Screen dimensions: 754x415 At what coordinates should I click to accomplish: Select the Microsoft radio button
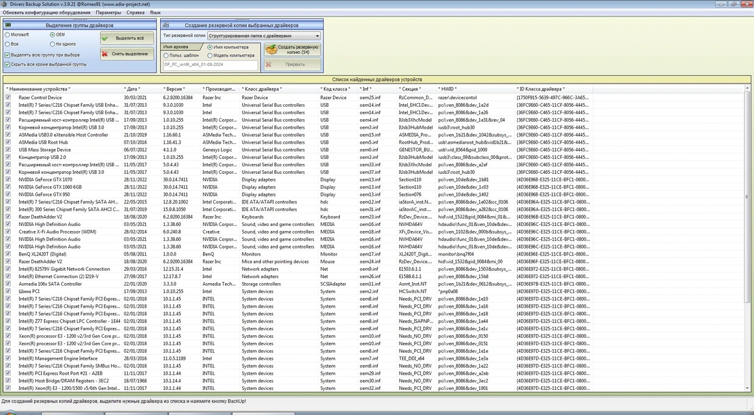coord(8,35)
